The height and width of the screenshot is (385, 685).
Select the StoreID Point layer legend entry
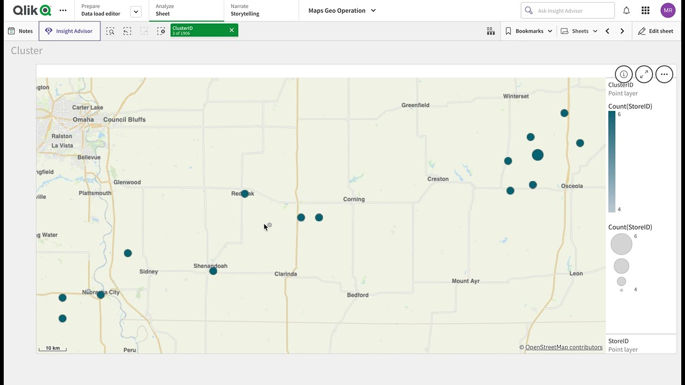click(623, 345)
